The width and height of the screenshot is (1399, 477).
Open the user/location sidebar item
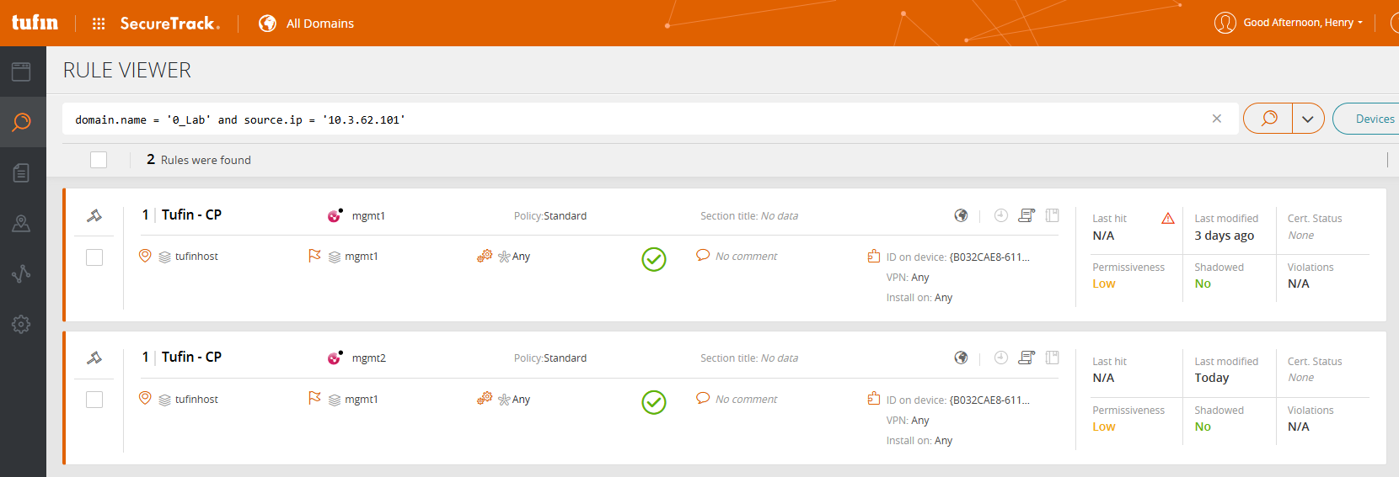pyautogui.click(x=21, y=223)
